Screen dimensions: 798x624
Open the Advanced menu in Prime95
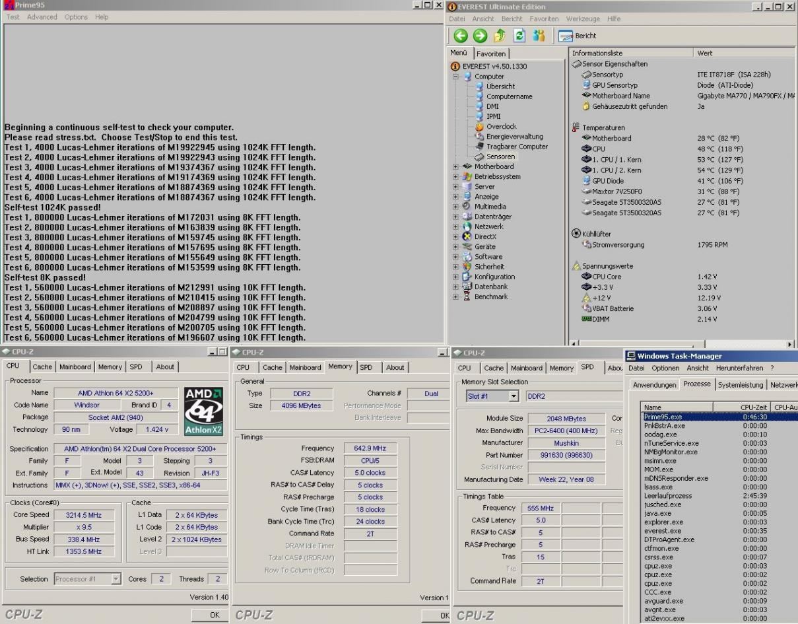click(x=42, y=17)
